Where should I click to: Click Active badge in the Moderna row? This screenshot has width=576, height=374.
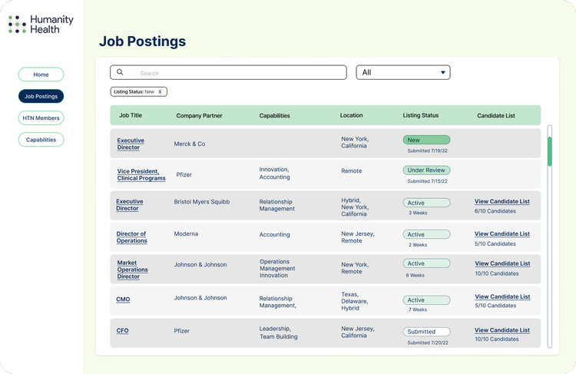[426, 234]
